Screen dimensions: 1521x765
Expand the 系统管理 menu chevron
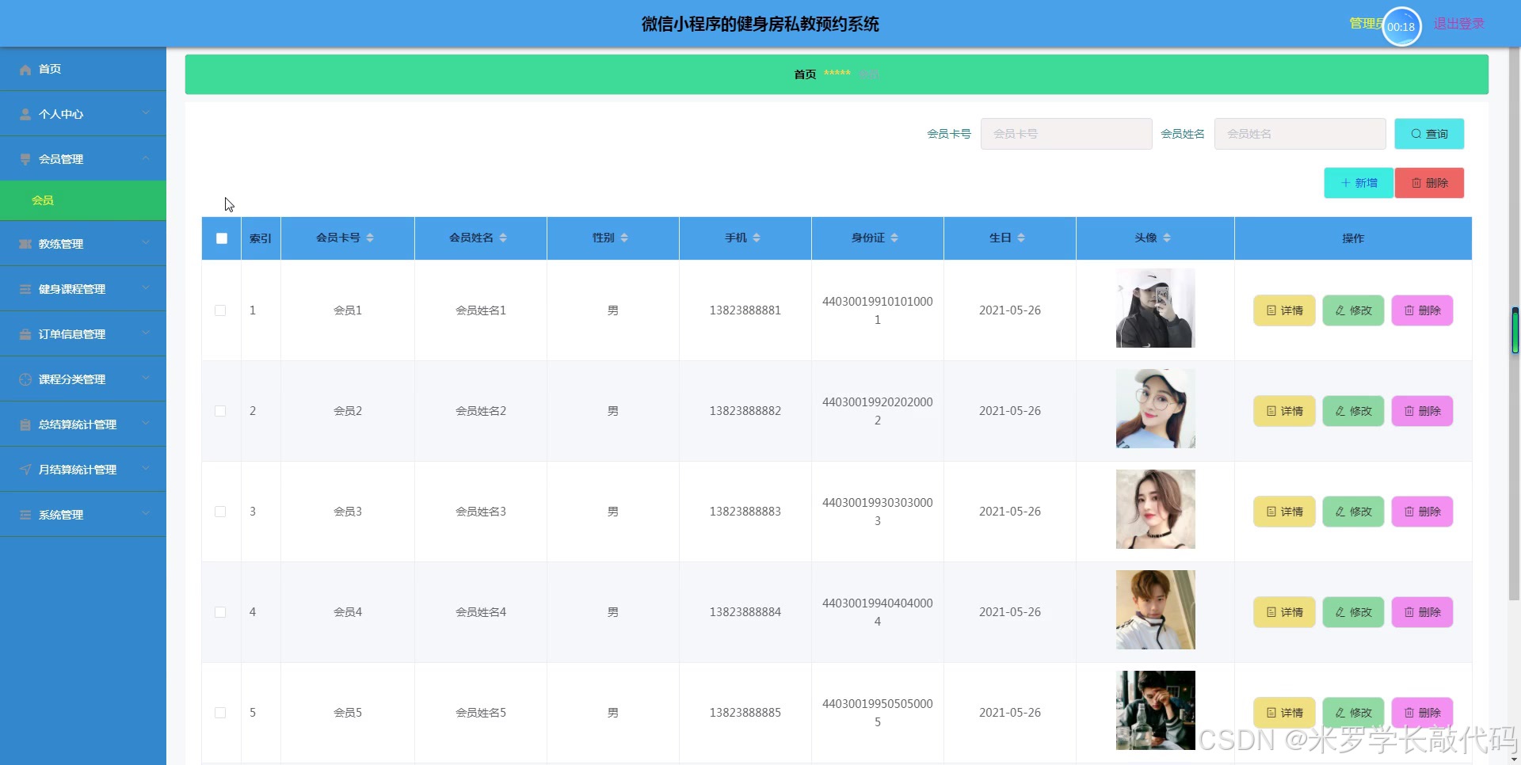click(146, 514)
